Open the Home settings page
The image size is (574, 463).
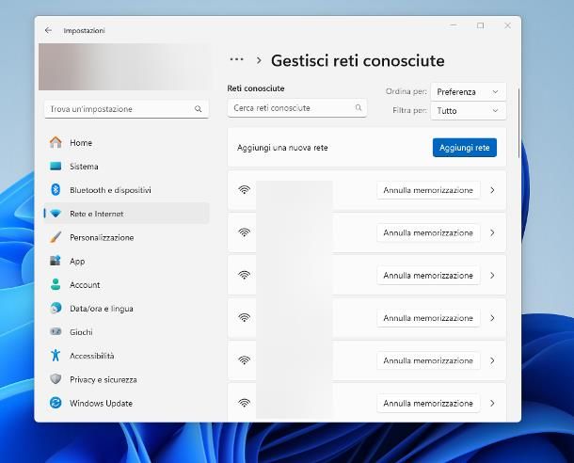(127, 142)
